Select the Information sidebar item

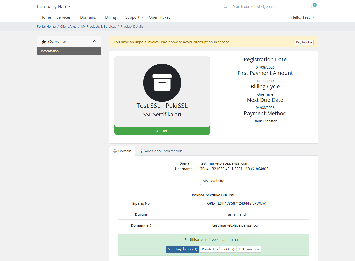pos(69,51)
